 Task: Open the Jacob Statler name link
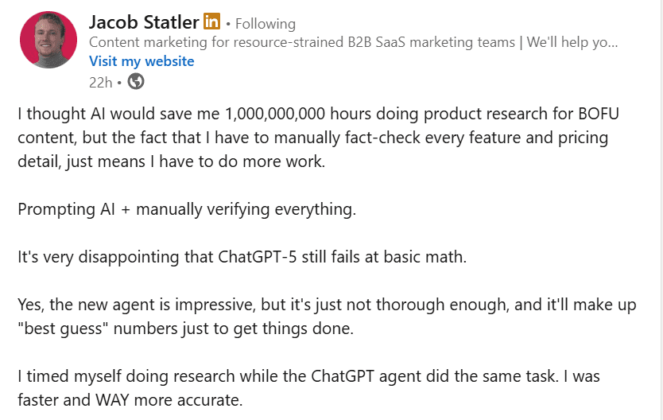tap(143, 22)
